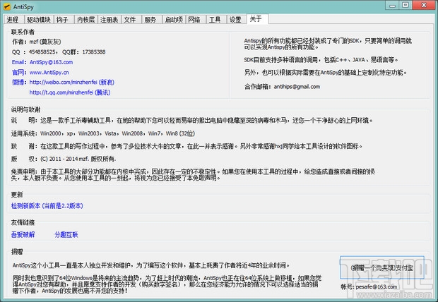Click the 捐赠一个肉夹馍 Alipay donate button
This screenshot has height=302, width=438.
click(382, 267)
